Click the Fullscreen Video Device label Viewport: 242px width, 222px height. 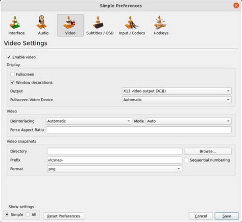[32, 100]
